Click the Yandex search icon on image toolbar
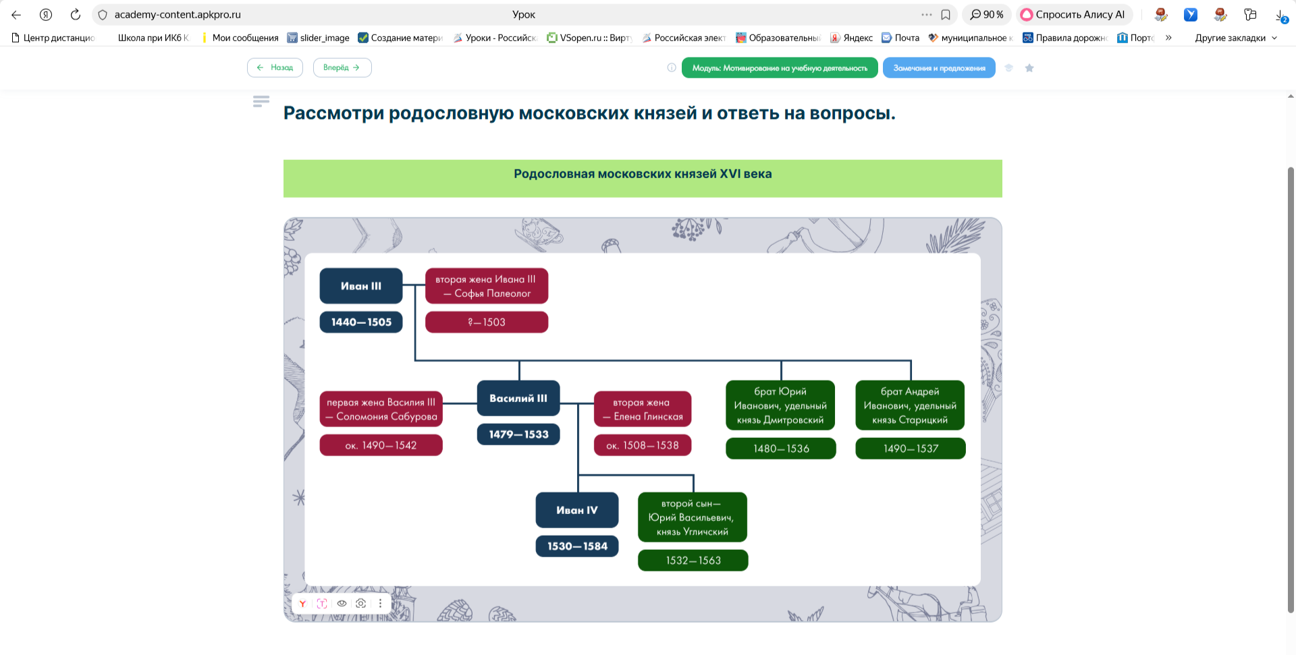 [302, 604]
